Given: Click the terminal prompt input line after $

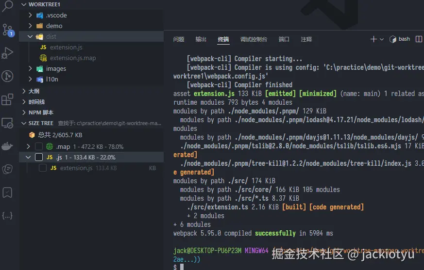Looking at the screenshot, I should coord(182,267).
